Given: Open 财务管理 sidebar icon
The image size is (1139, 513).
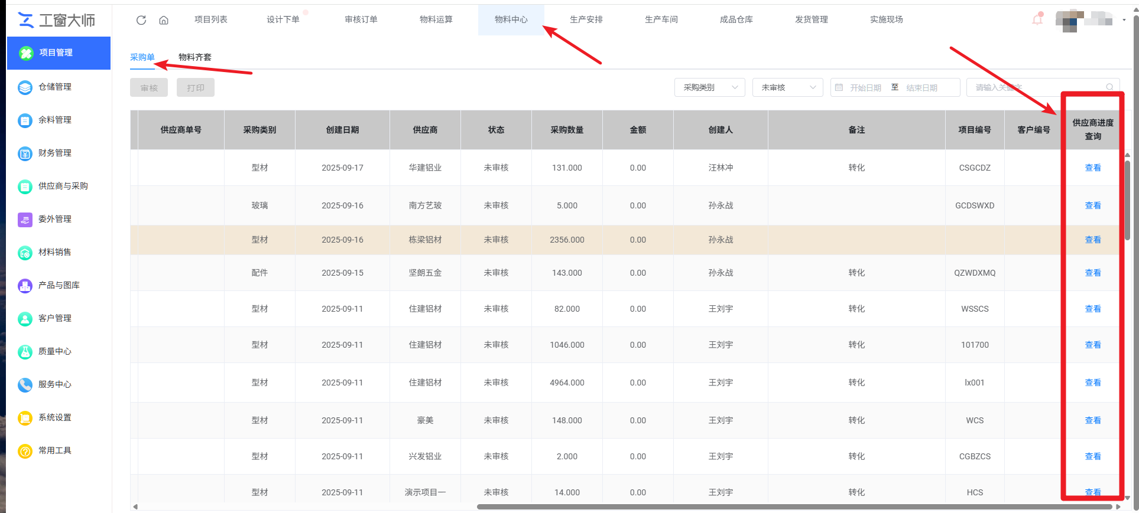Looking at the screenshot, I should (x=25, y=153).
